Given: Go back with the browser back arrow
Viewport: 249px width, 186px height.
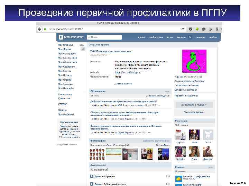Looking at the screenshot, I should [x=39, y=29].
